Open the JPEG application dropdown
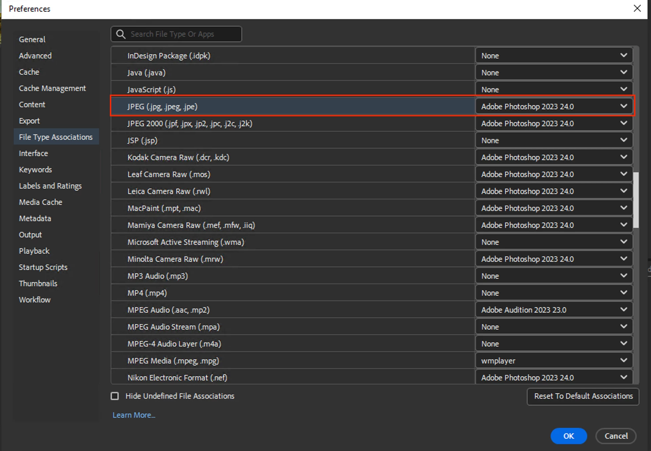Viewport: 651px width, 451px height. tap(554, 106)
